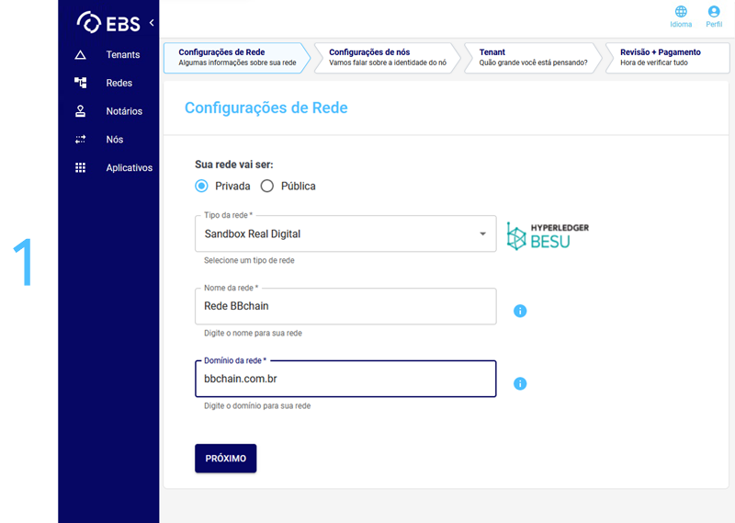Viewport: 735px width, 523px height.
Task: Click the Nós arrows icon
Action: (x=81, y=140)
